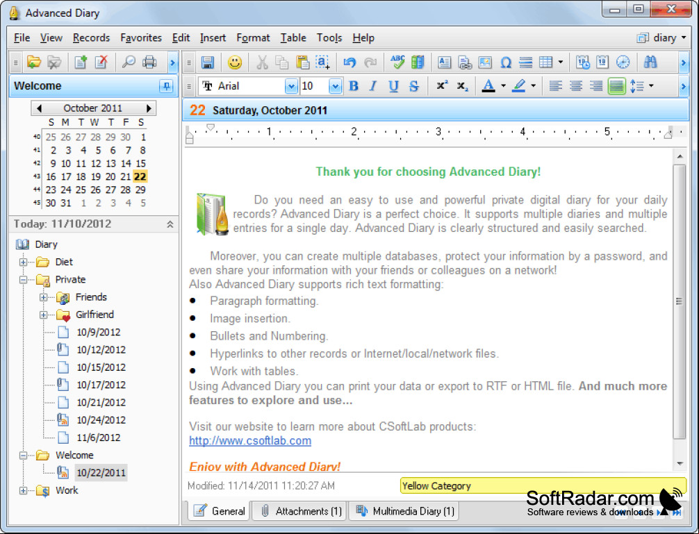Expand the Diet folder in the tree
The width and height of the screenshot is (699, 534).
[x=23, y=262]
